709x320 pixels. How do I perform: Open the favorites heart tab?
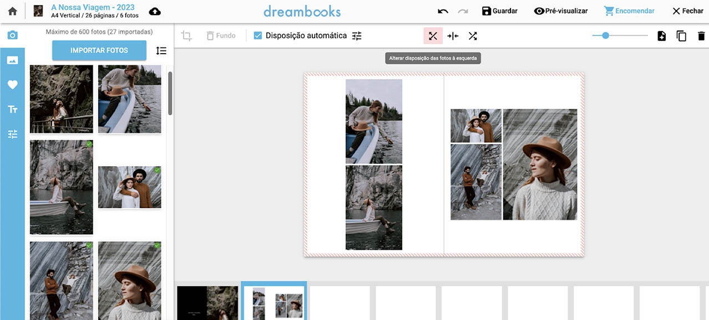(12, 85)
